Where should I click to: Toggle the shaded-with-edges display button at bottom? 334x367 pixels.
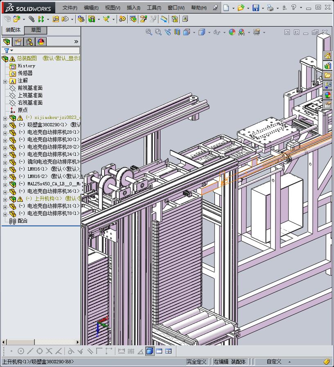149,351
